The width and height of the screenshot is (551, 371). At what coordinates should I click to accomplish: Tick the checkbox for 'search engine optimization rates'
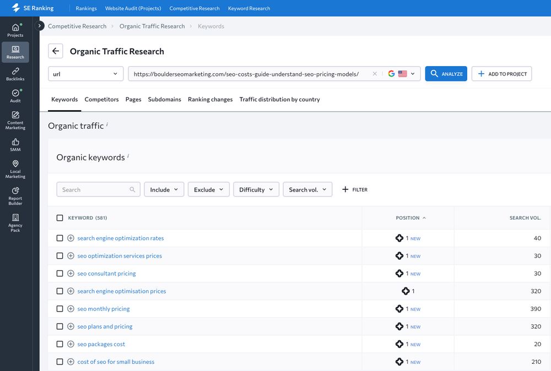pos(60,238)
